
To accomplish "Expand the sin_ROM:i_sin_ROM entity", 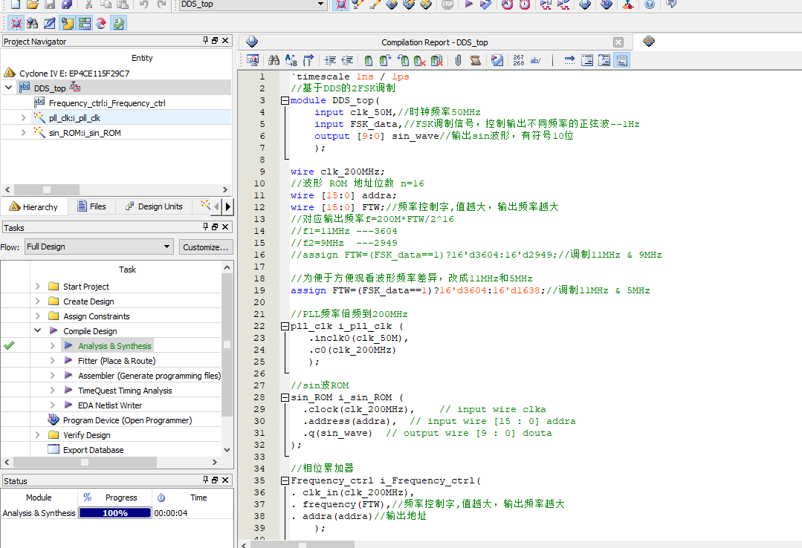I will (x=23, y=132).
